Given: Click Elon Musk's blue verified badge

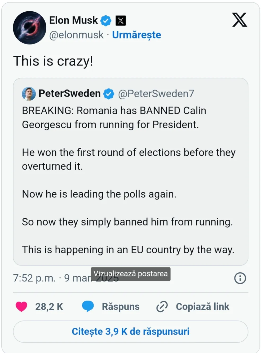Looking at the screenshot, I should click(106, 21).
